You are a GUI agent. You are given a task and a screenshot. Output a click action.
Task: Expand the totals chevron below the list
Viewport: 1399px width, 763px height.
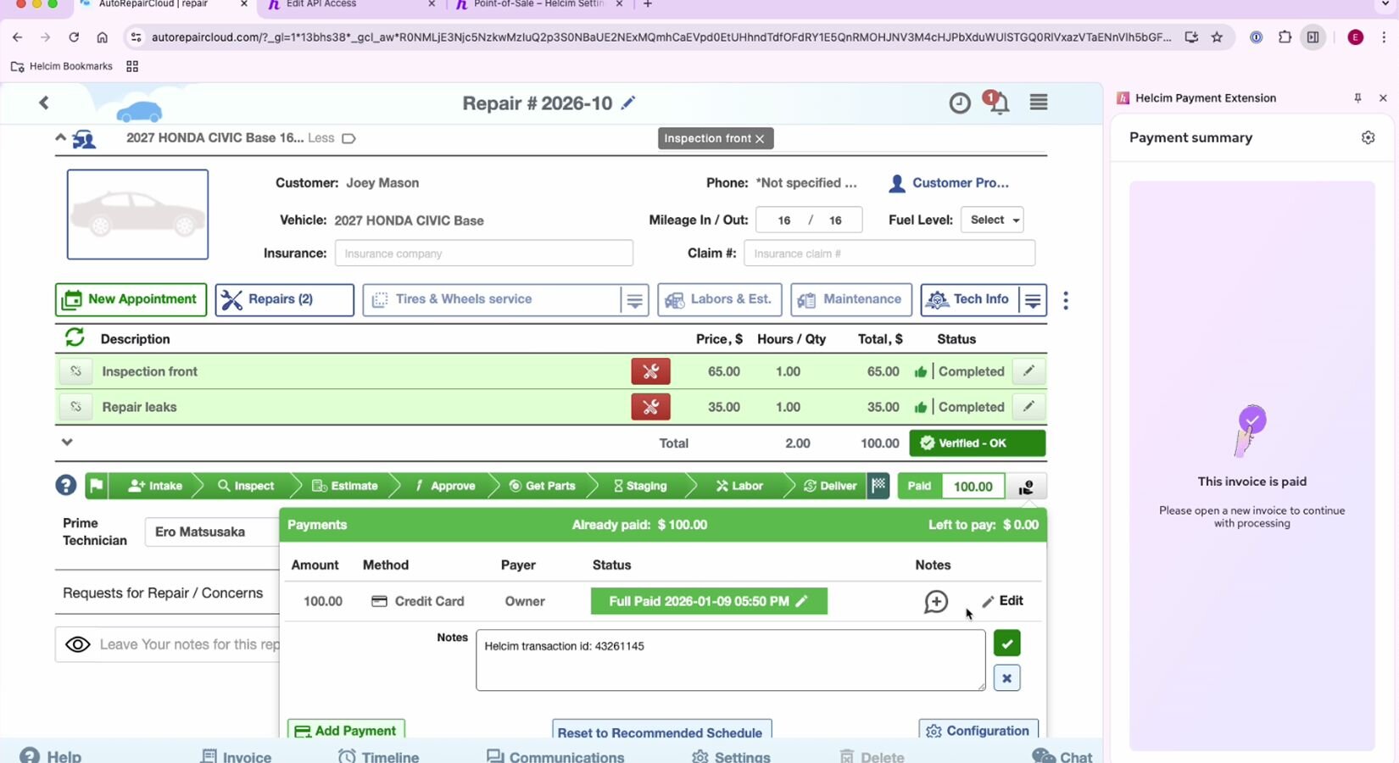point(67,442)
